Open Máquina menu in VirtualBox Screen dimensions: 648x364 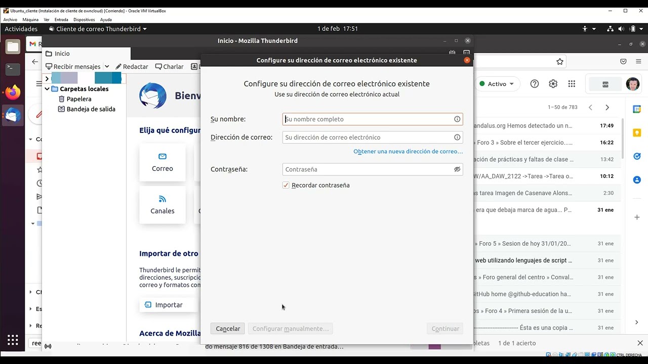click(x=30, y=20)
